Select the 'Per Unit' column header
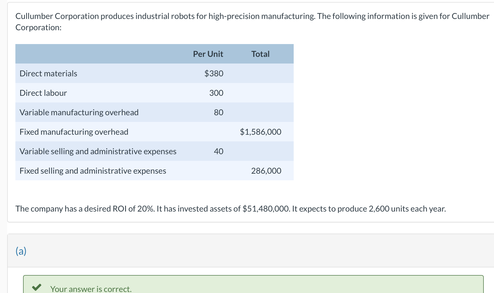494x293 pixels. click(x=208, y=54)
